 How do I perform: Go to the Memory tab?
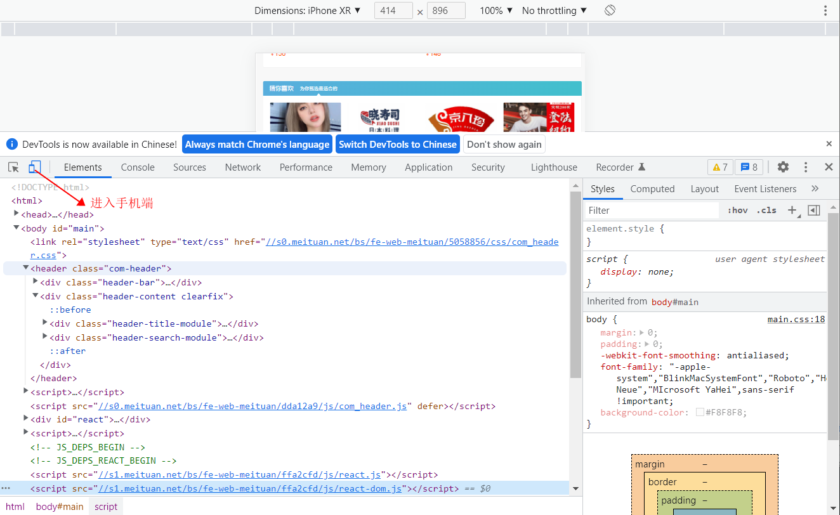pos(369,167)
